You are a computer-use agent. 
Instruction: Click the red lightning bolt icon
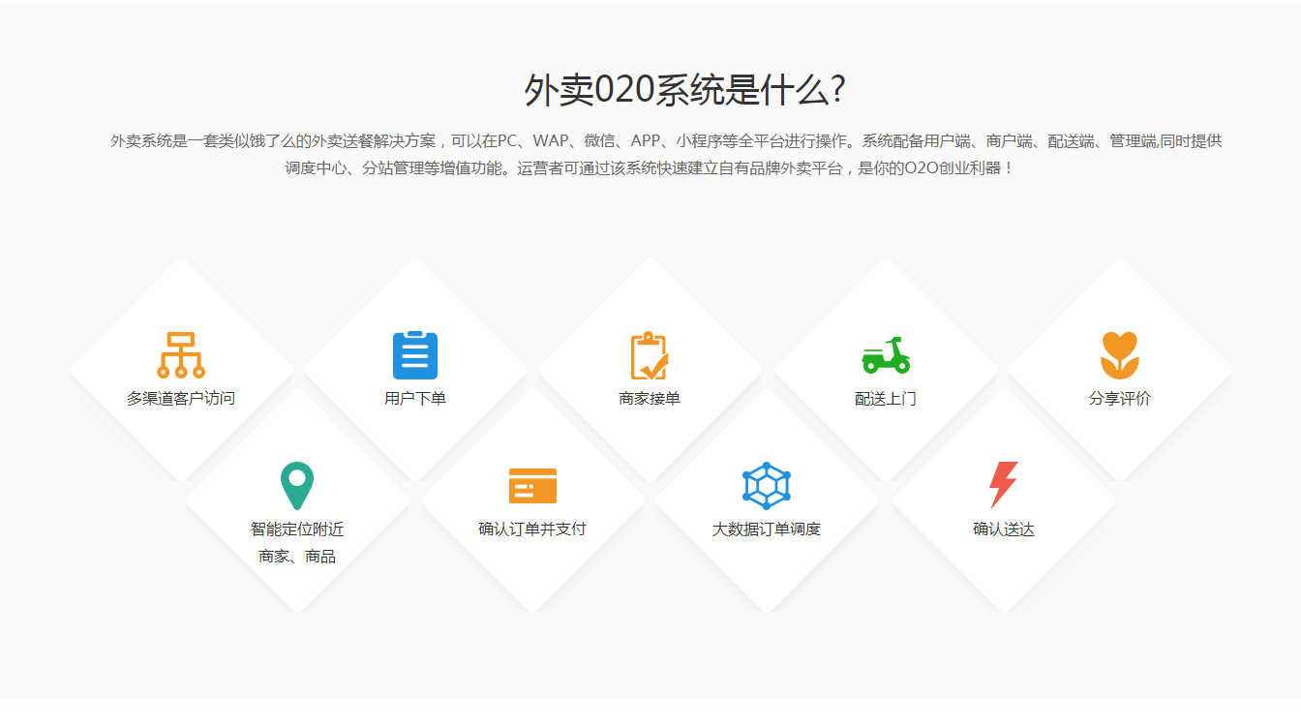tap(1003, 485)
